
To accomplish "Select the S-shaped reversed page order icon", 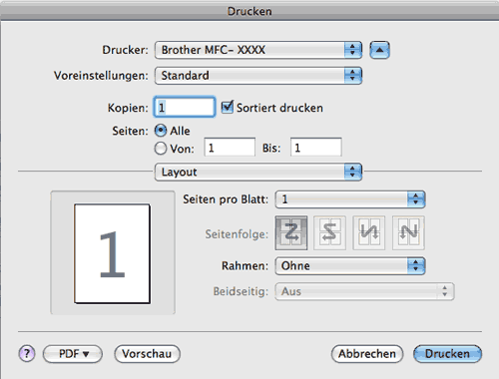I will [x=330, y=232].
